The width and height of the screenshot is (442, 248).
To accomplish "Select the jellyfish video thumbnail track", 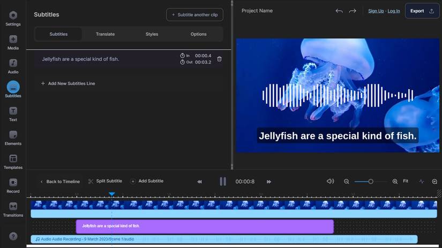I will tap(234, 205).
